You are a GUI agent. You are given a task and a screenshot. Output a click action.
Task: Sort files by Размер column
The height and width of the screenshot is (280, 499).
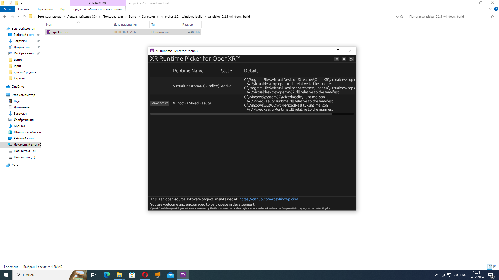coord(191,25)
